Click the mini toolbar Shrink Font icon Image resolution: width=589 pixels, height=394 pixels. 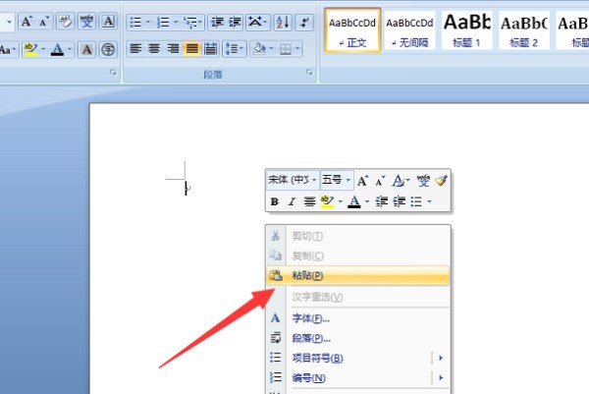(x=380, y=181)
